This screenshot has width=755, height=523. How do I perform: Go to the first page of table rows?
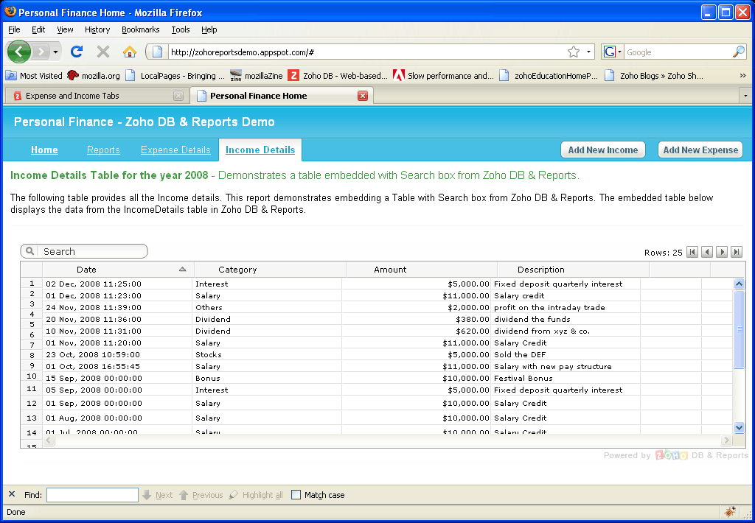tap(692, 252)
